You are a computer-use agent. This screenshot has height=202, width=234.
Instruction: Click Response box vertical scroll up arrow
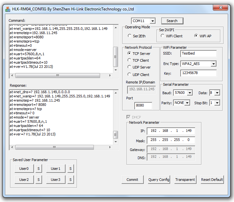(x=116, y=93)
